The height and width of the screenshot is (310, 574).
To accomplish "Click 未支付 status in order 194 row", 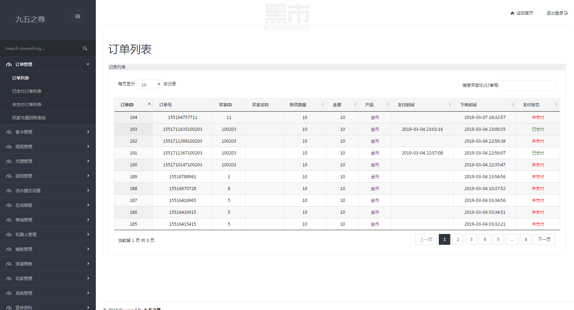I will point(538,118).
